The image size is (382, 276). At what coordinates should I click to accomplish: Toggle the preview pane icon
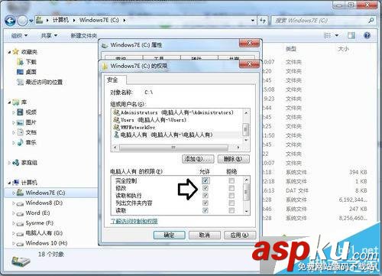coord(351,35)
